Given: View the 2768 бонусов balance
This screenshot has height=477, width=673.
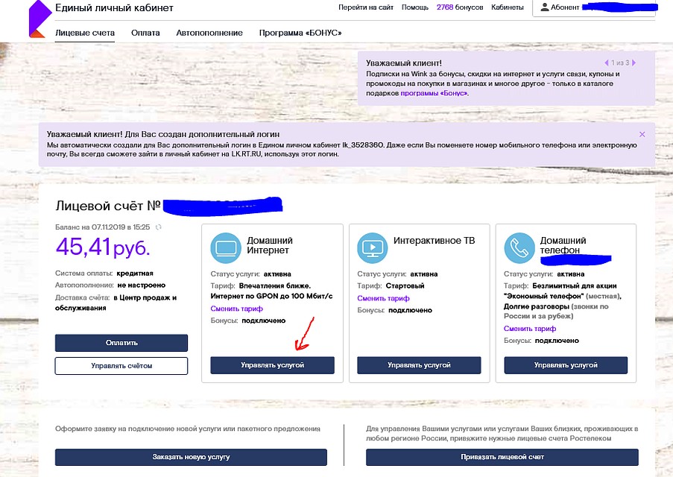Looking at the screenshot, I should [460, 7].
